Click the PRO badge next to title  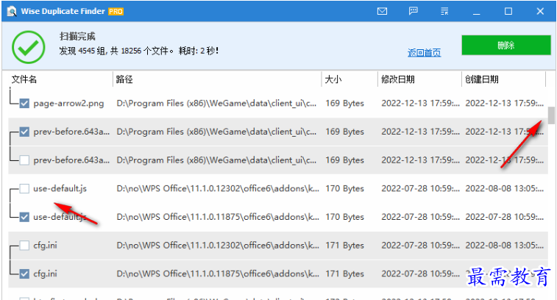coord(116,11)
